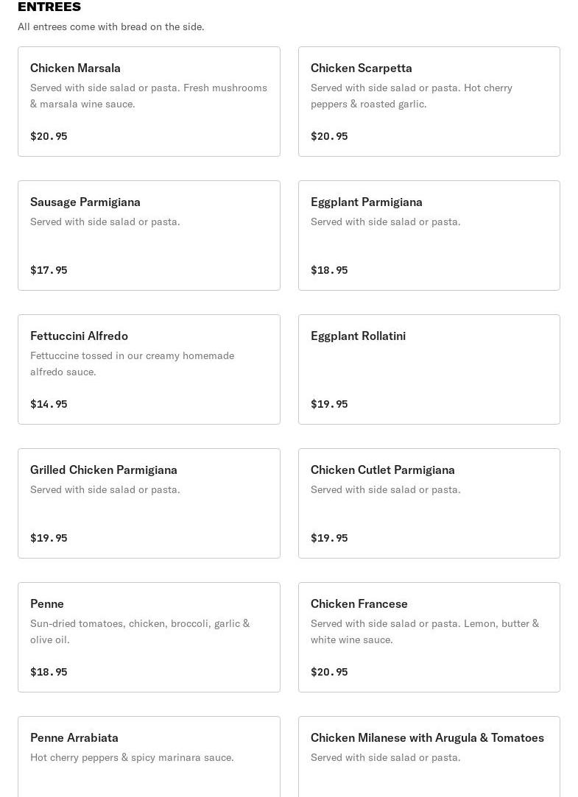Open the Penne Arrabiata menu item

click(149, 757)
